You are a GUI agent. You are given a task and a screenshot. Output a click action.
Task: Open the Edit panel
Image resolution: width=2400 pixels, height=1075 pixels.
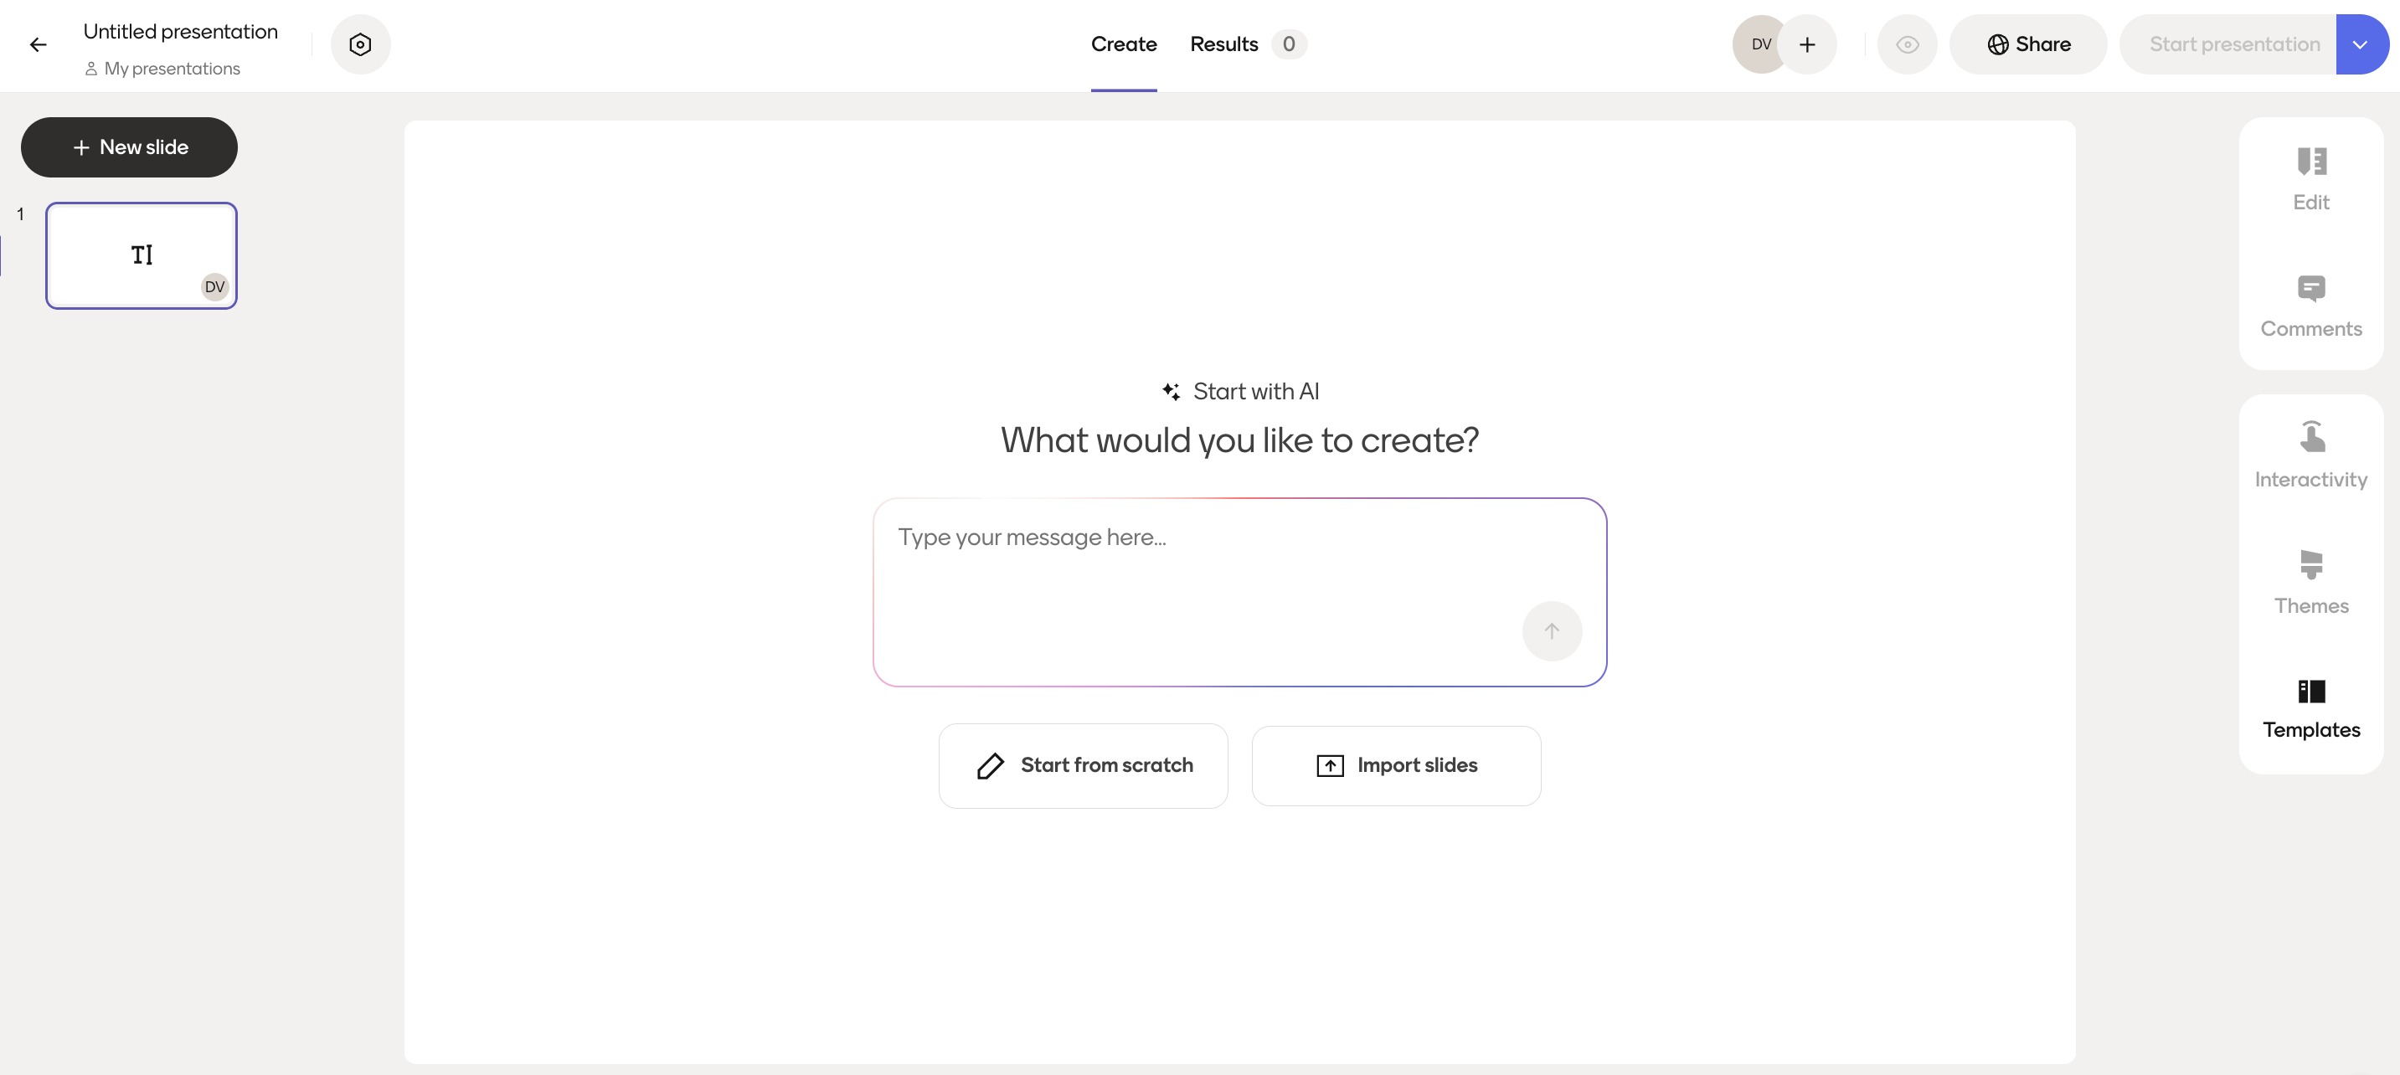2310,180
